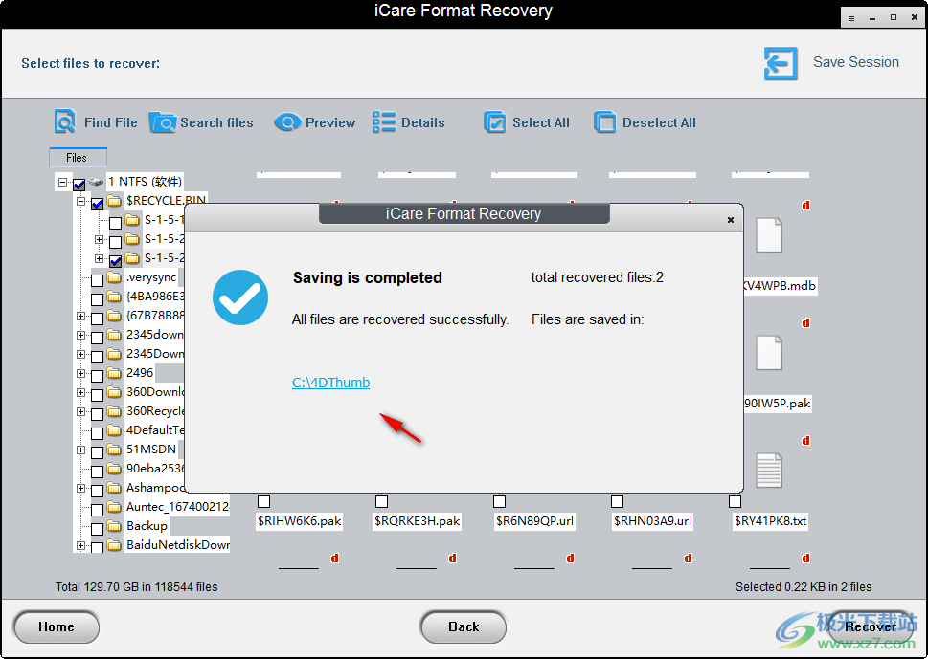Click file icon above KV4WPB.mdb

click(x=769, y=235)
